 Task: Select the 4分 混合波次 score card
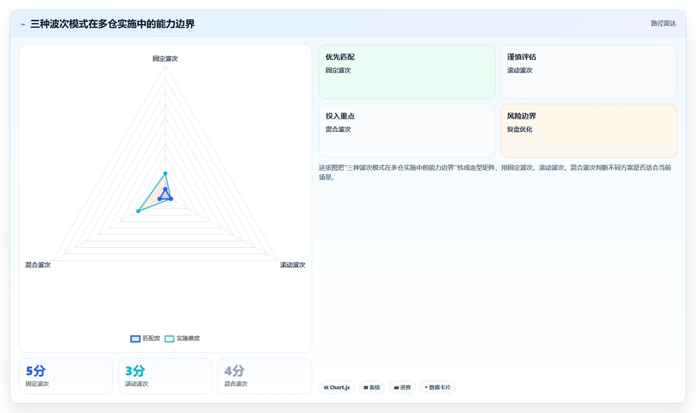[265, 376]
